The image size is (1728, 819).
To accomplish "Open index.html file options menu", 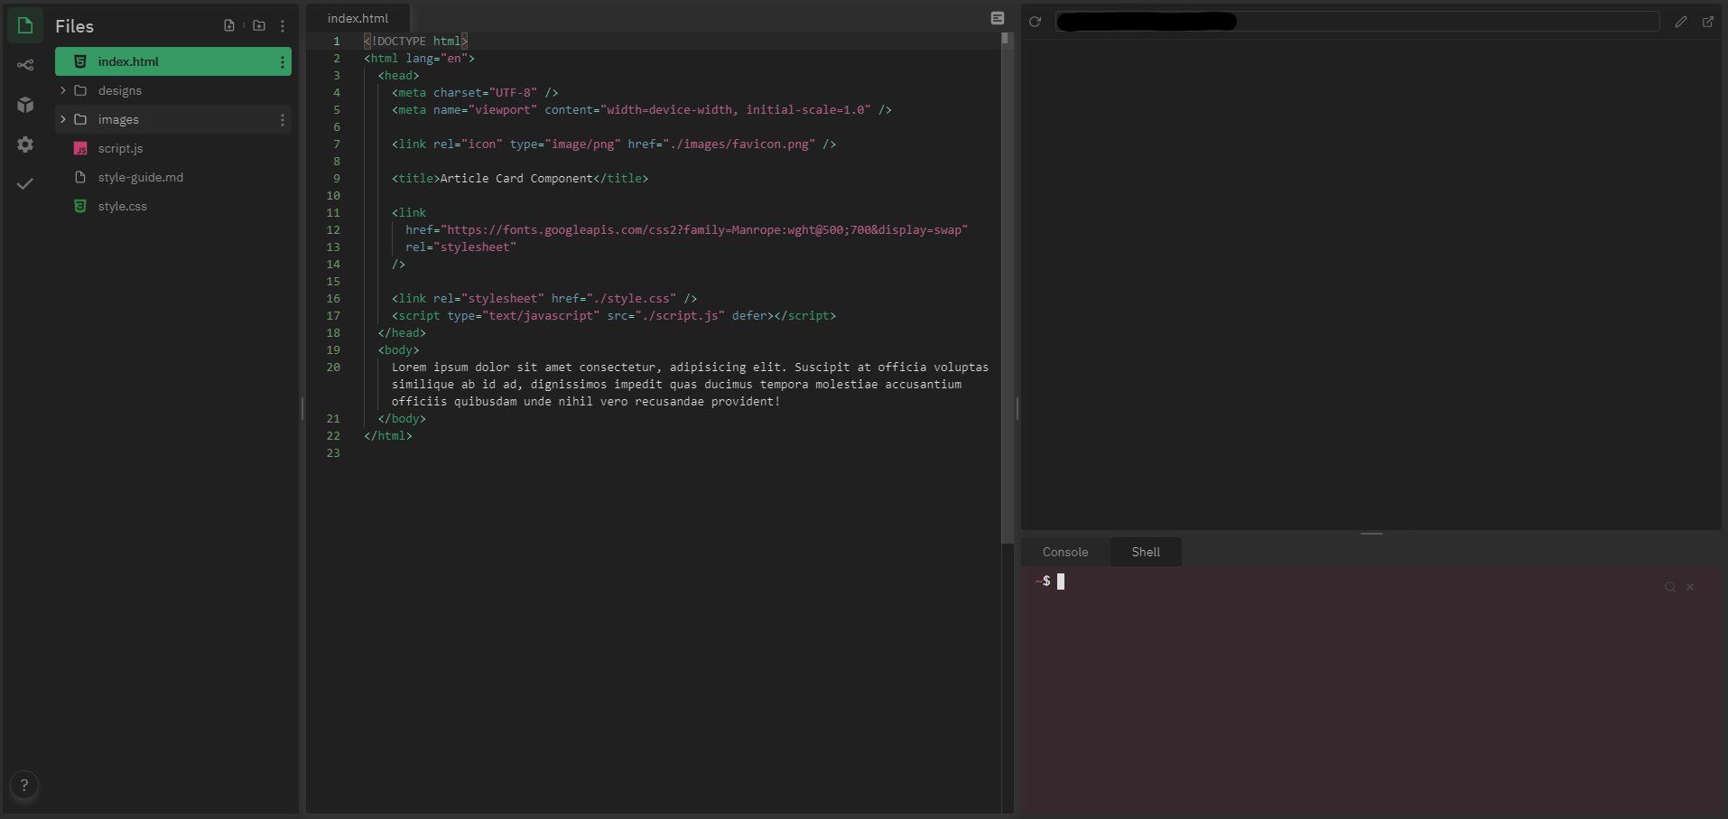I will coord(283,61).
